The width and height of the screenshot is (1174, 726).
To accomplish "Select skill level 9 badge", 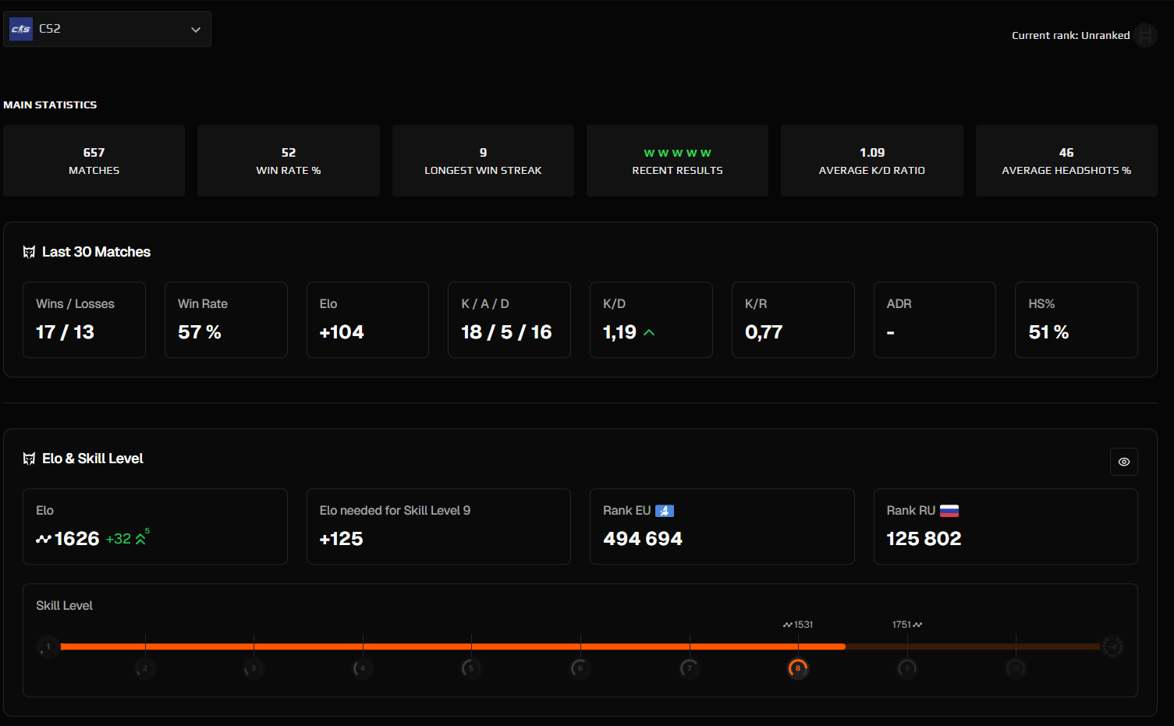I will tap(907, 668).
